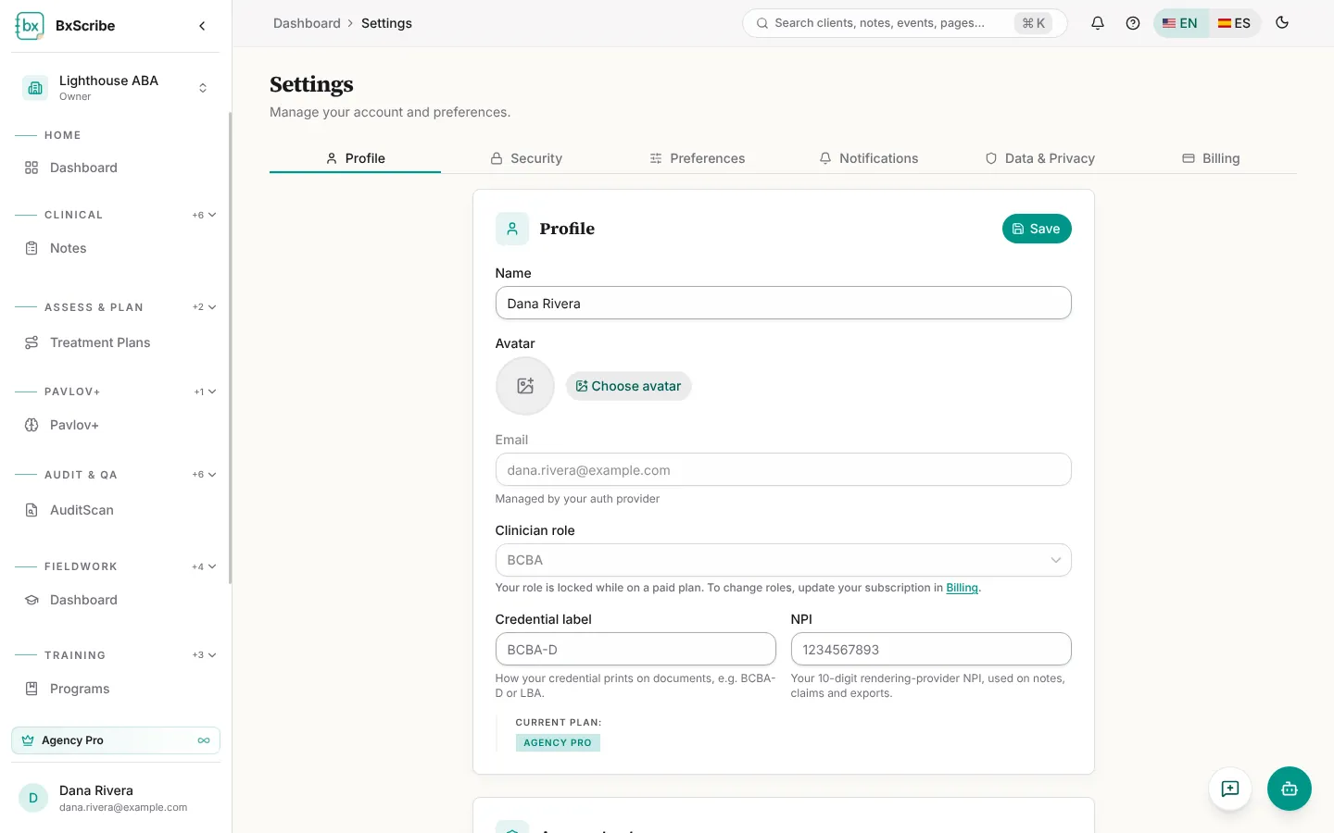1334x833 pixels.
Task: Click the Name field with Dana Rivera
Action: coord(783,303)
